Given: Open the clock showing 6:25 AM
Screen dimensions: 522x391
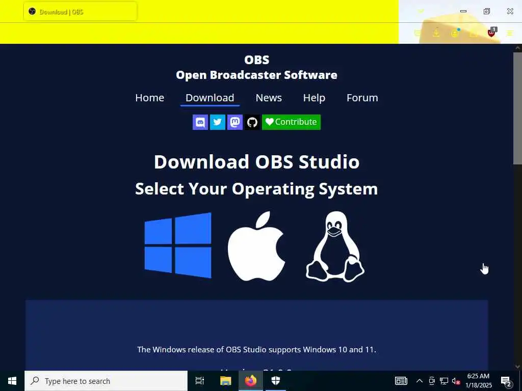Looking at the screenshot, I should tap(478, 381).
